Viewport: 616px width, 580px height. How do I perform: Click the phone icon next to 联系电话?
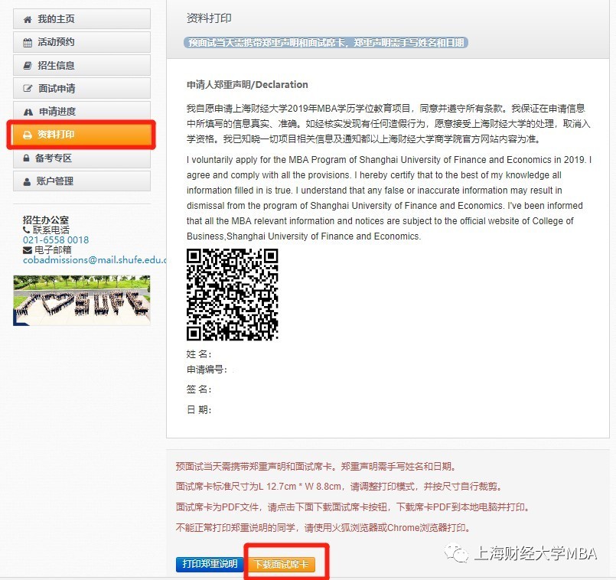pos(27,230)
